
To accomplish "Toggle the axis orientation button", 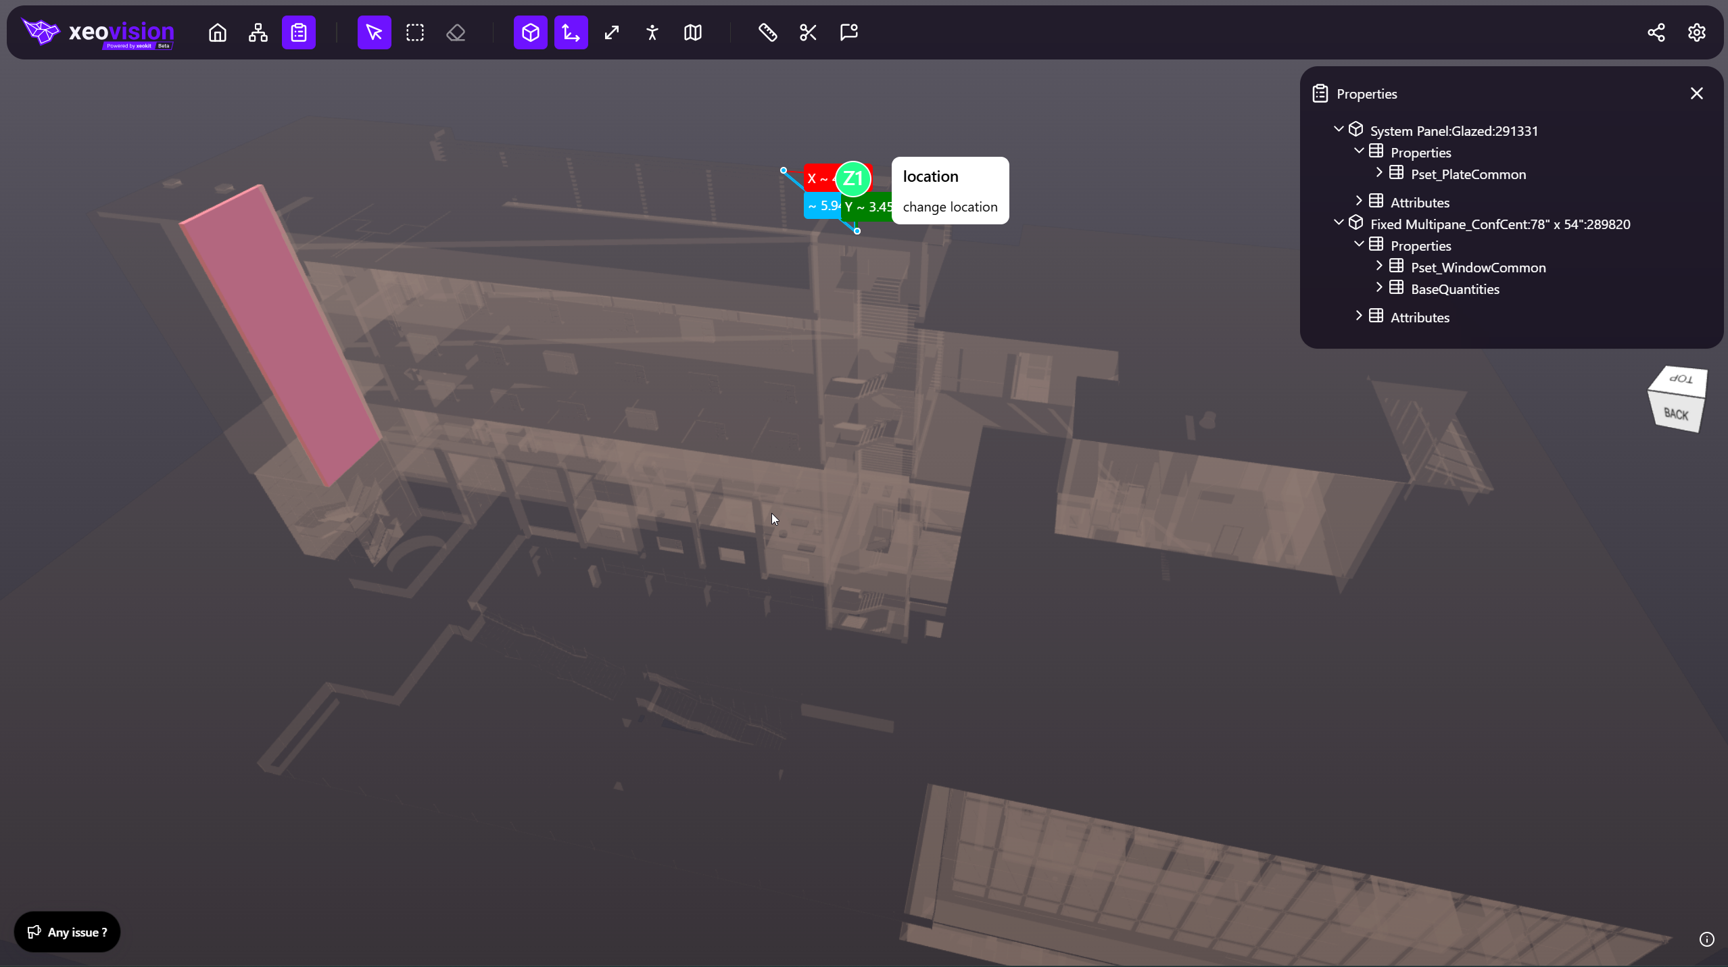I will coord(571,32).
